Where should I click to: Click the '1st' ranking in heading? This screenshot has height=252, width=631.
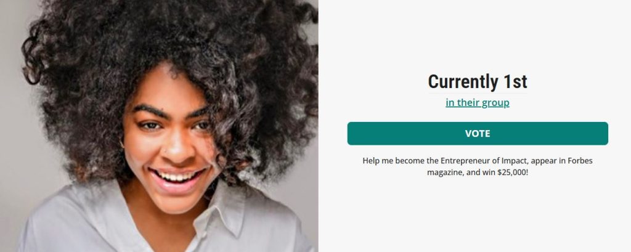tap(515, 82)
